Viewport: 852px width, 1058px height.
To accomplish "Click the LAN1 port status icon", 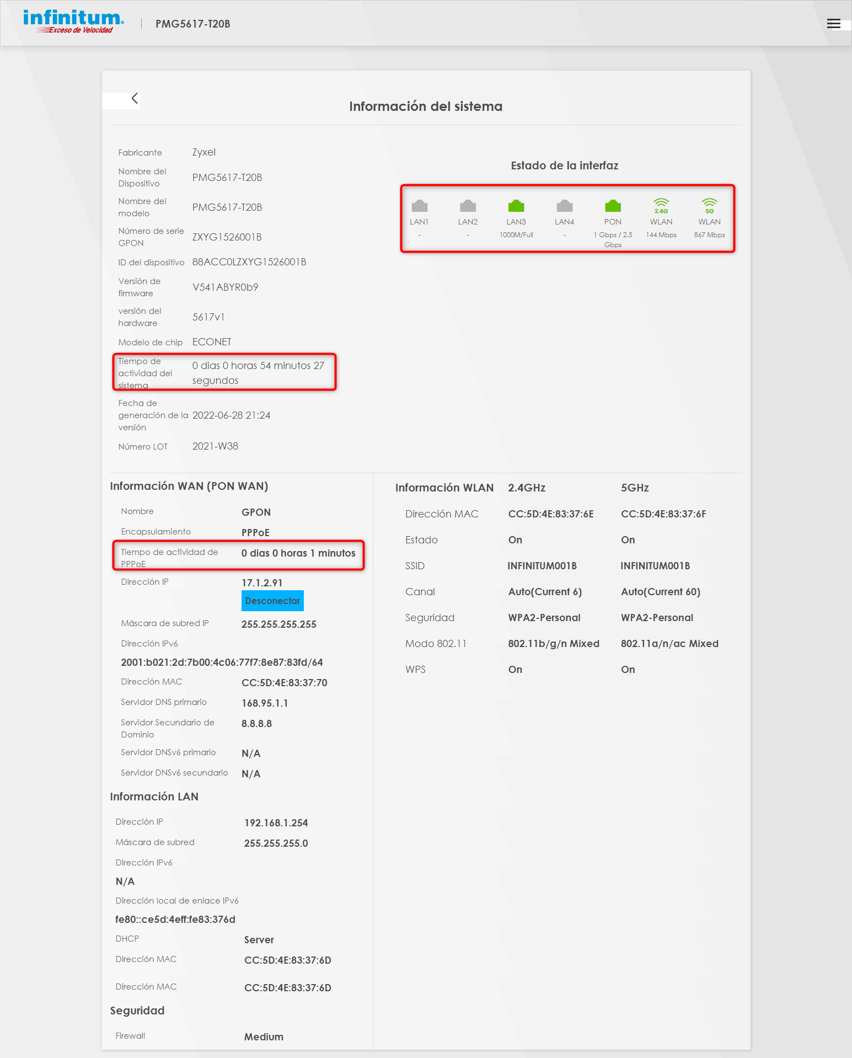I will click(x=419, y=206).
